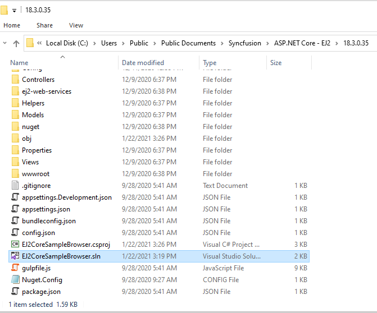Expand the chevron after Local Disk (C:)
Screen dimensions: 377x313
coord(94,43)
